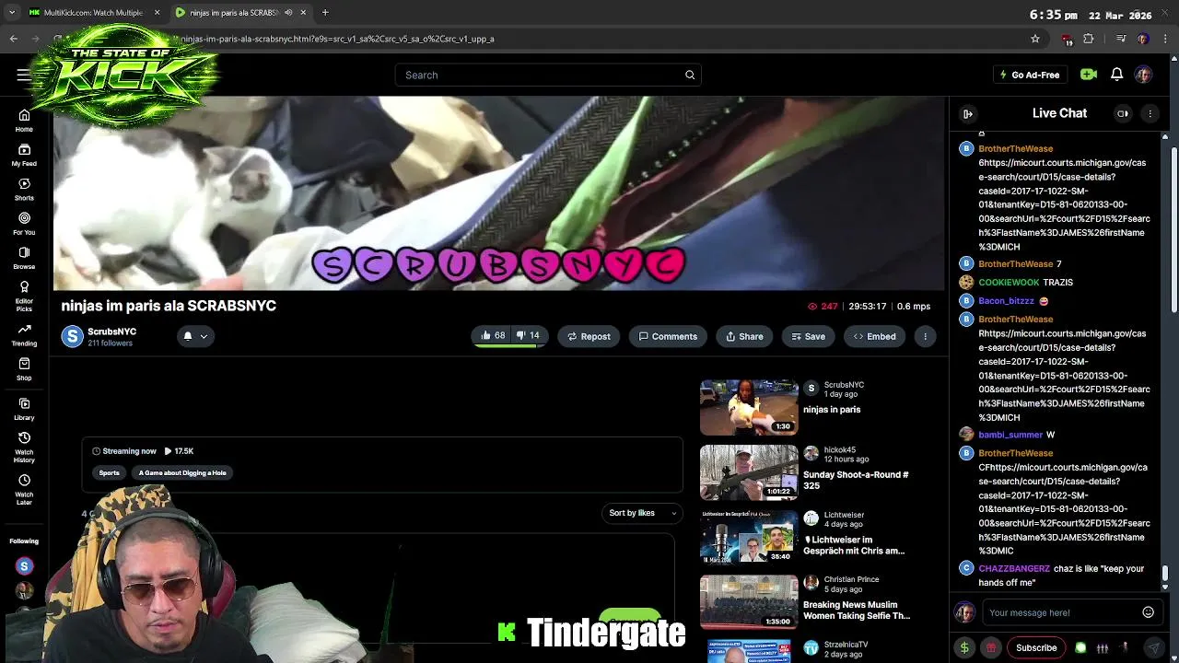1179x663 pixels.
Task: Open Watch History
Action: click(x=24, y=447)
